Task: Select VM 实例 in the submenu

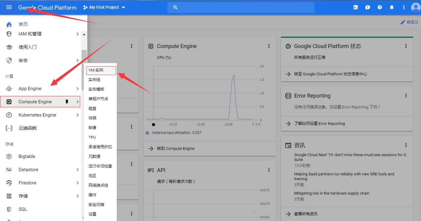Action: [x=96, y=70]
